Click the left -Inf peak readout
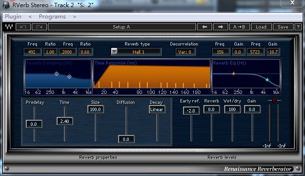Screen dimensions: 305x176 tap(267, 146)
